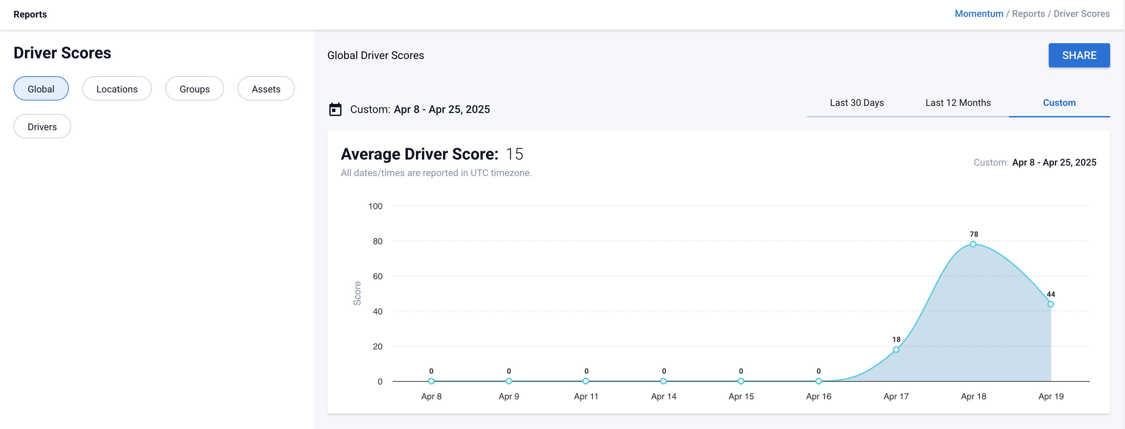Open the Custom date range tab
This screenshot has height=429, width=1125.
tap(1059, 103)
